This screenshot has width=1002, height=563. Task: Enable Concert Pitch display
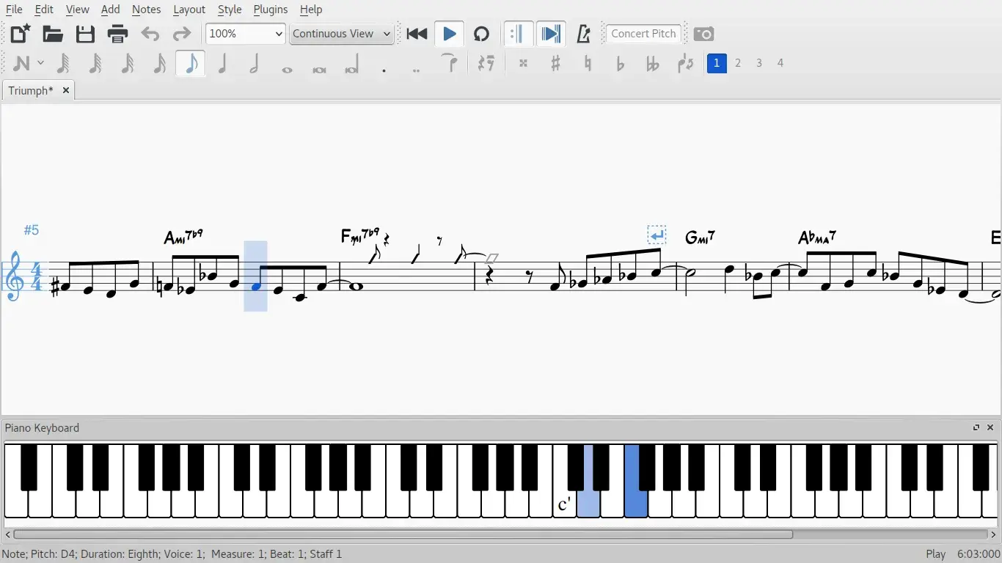(x=643, y=34)
